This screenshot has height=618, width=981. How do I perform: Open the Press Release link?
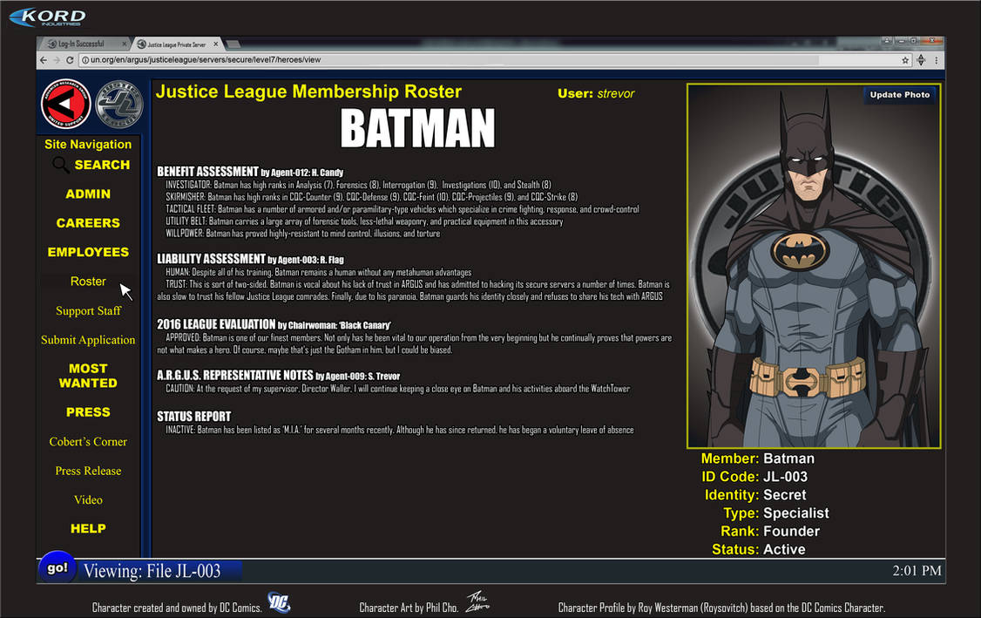tap(88, 471)
